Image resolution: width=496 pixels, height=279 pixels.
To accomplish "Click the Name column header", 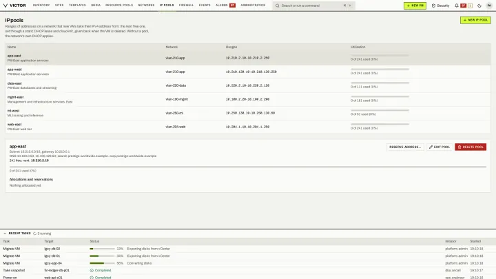I will click(12, 47).
